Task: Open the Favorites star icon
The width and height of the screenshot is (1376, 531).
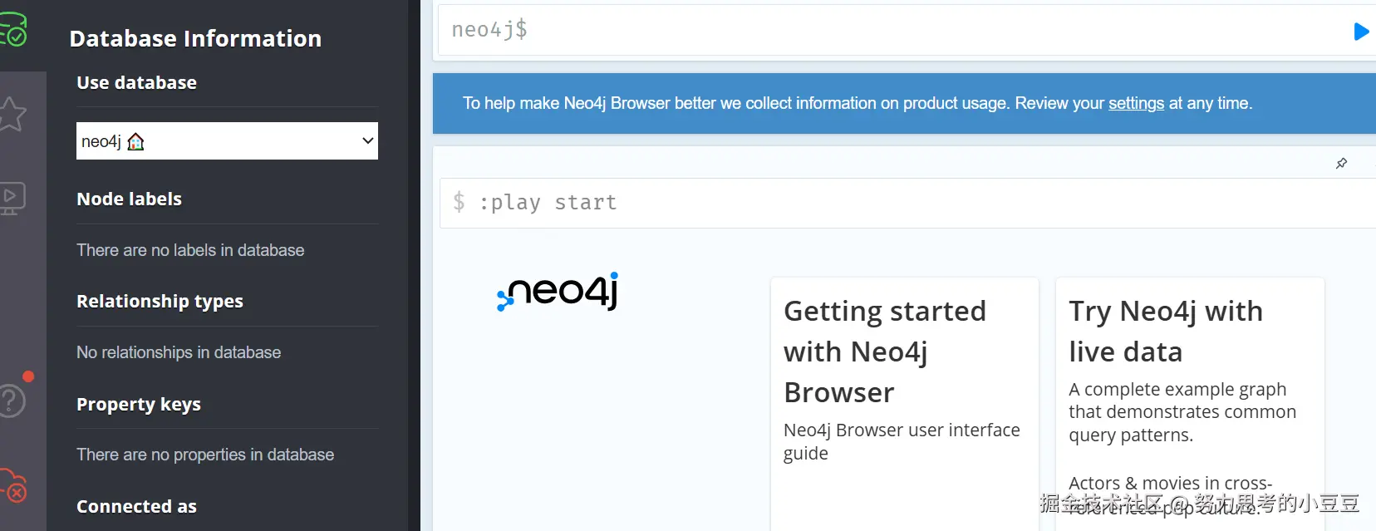Action: pos(12,114)
